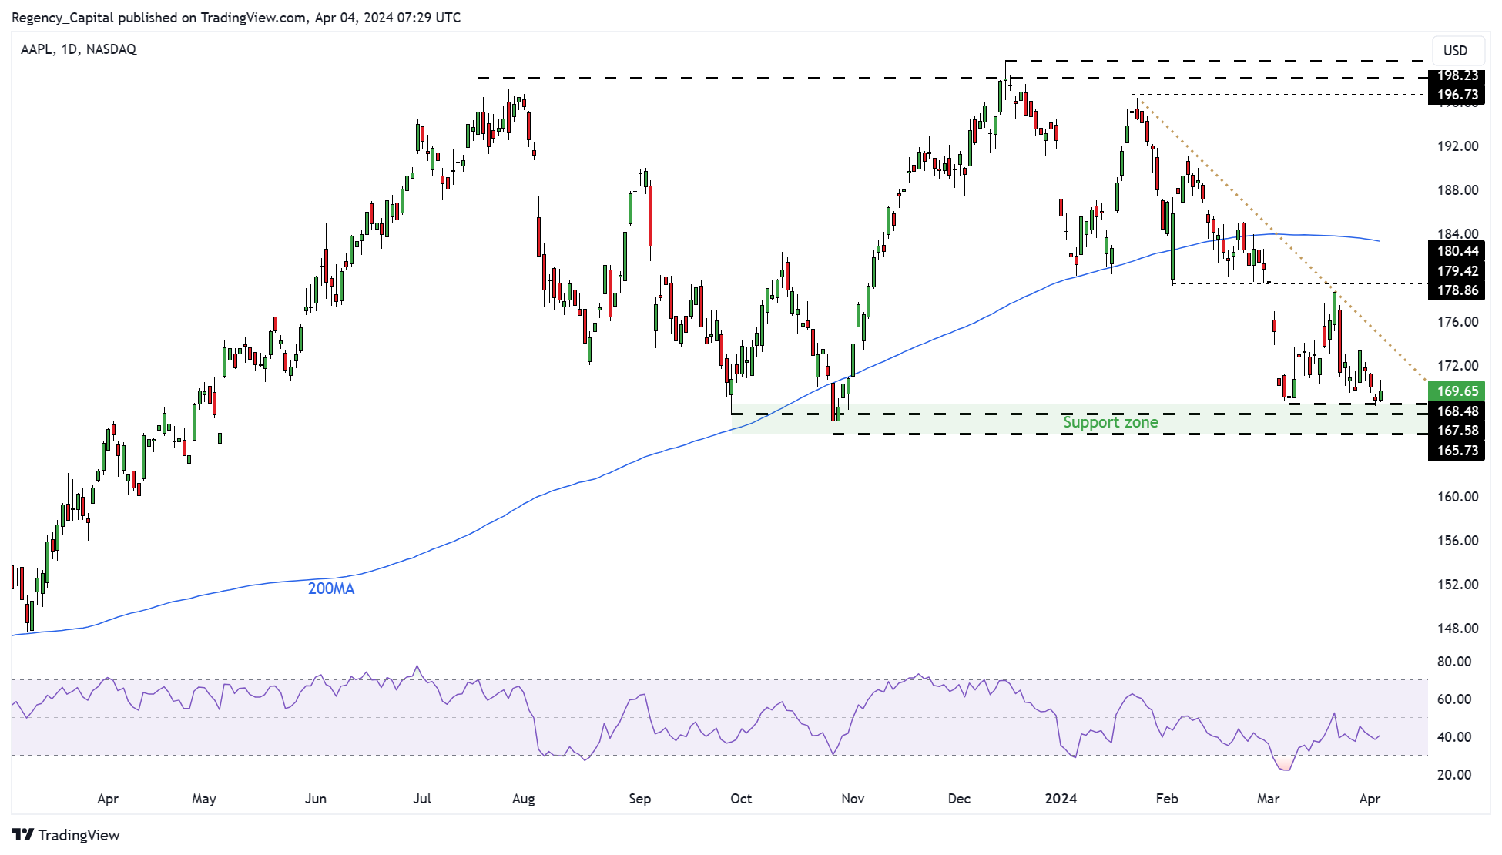Screen dimensions: 1502x855
Task: Click the 168.48 price label
Action: click(1455, 411)
